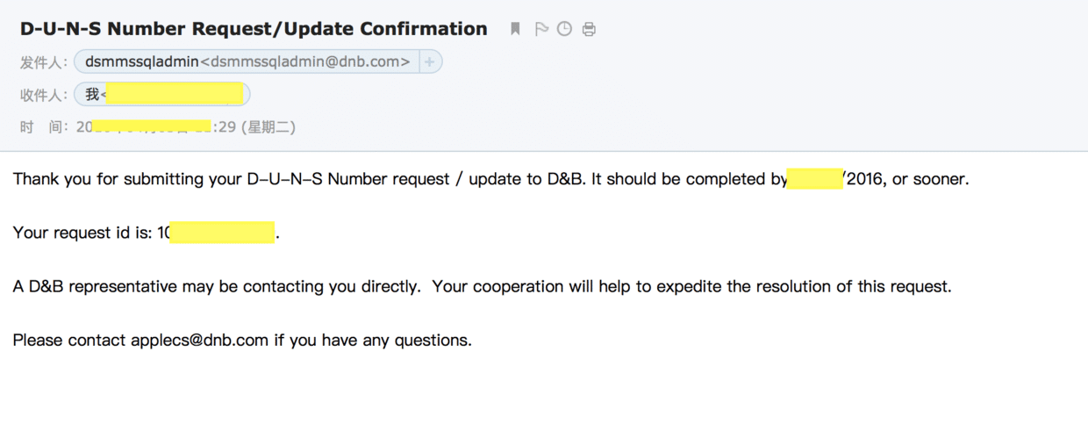Set a reminder using the clock icon
Image resolution: width=1088 pixels, height=445 pixels.
(564, 29)
